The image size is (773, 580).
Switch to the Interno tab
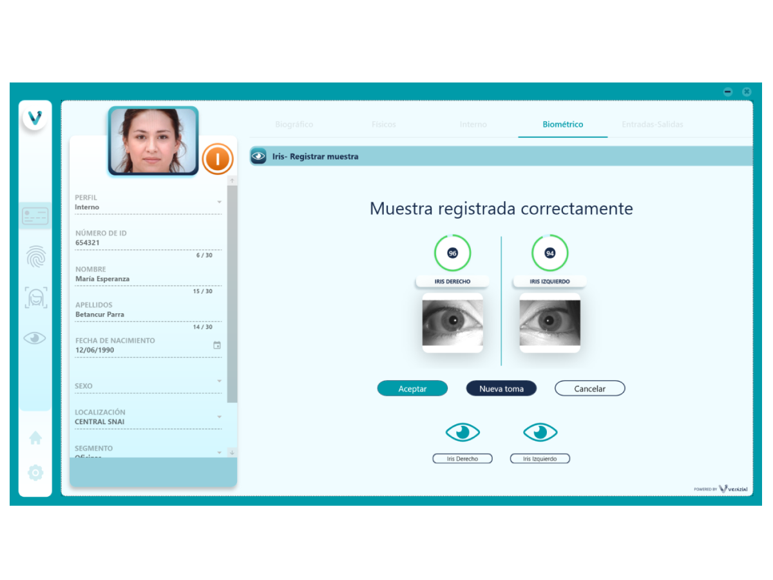tap(473, 124)
